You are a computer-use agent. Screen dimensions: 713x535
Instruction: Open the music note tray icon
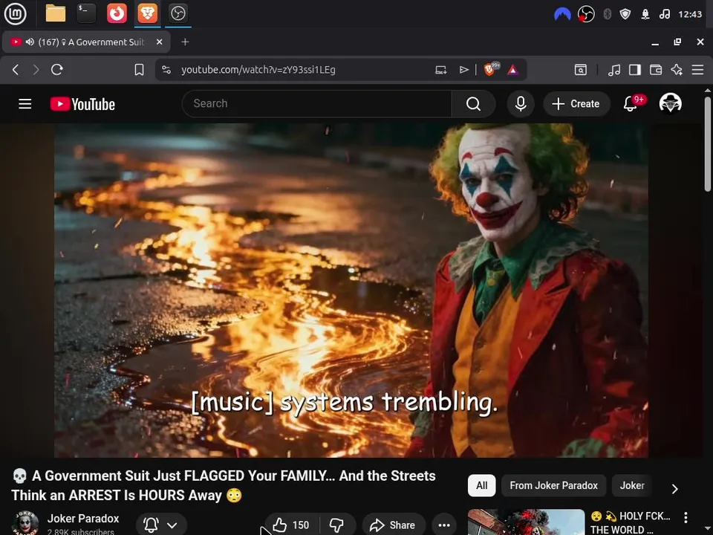664,15
